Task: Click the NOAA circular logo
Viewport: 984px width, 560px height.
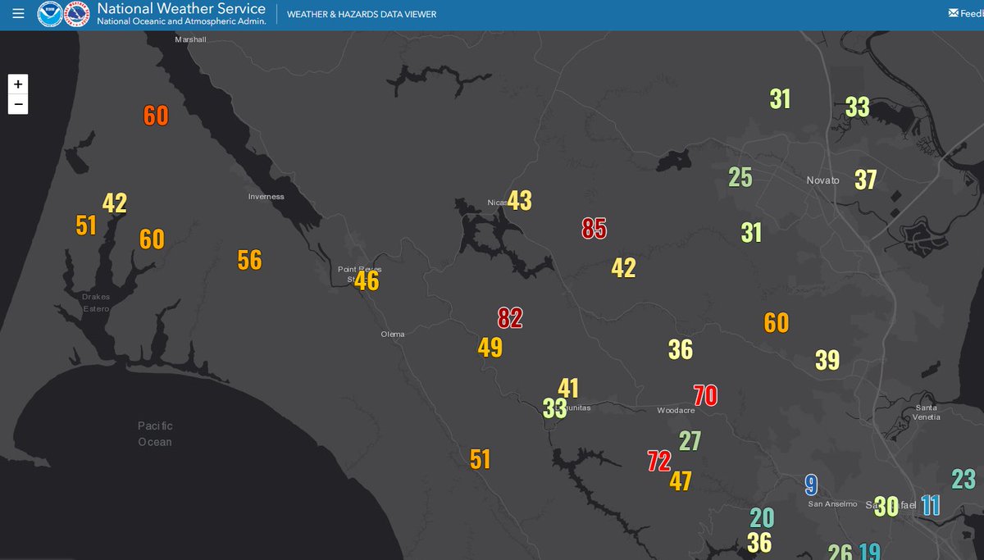Action: [50, 14]
